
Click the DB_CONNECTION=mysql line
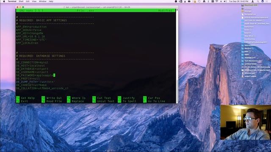click(x=32, y=62)
